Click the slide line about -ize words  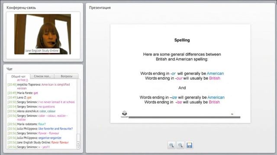pos(182,97)
